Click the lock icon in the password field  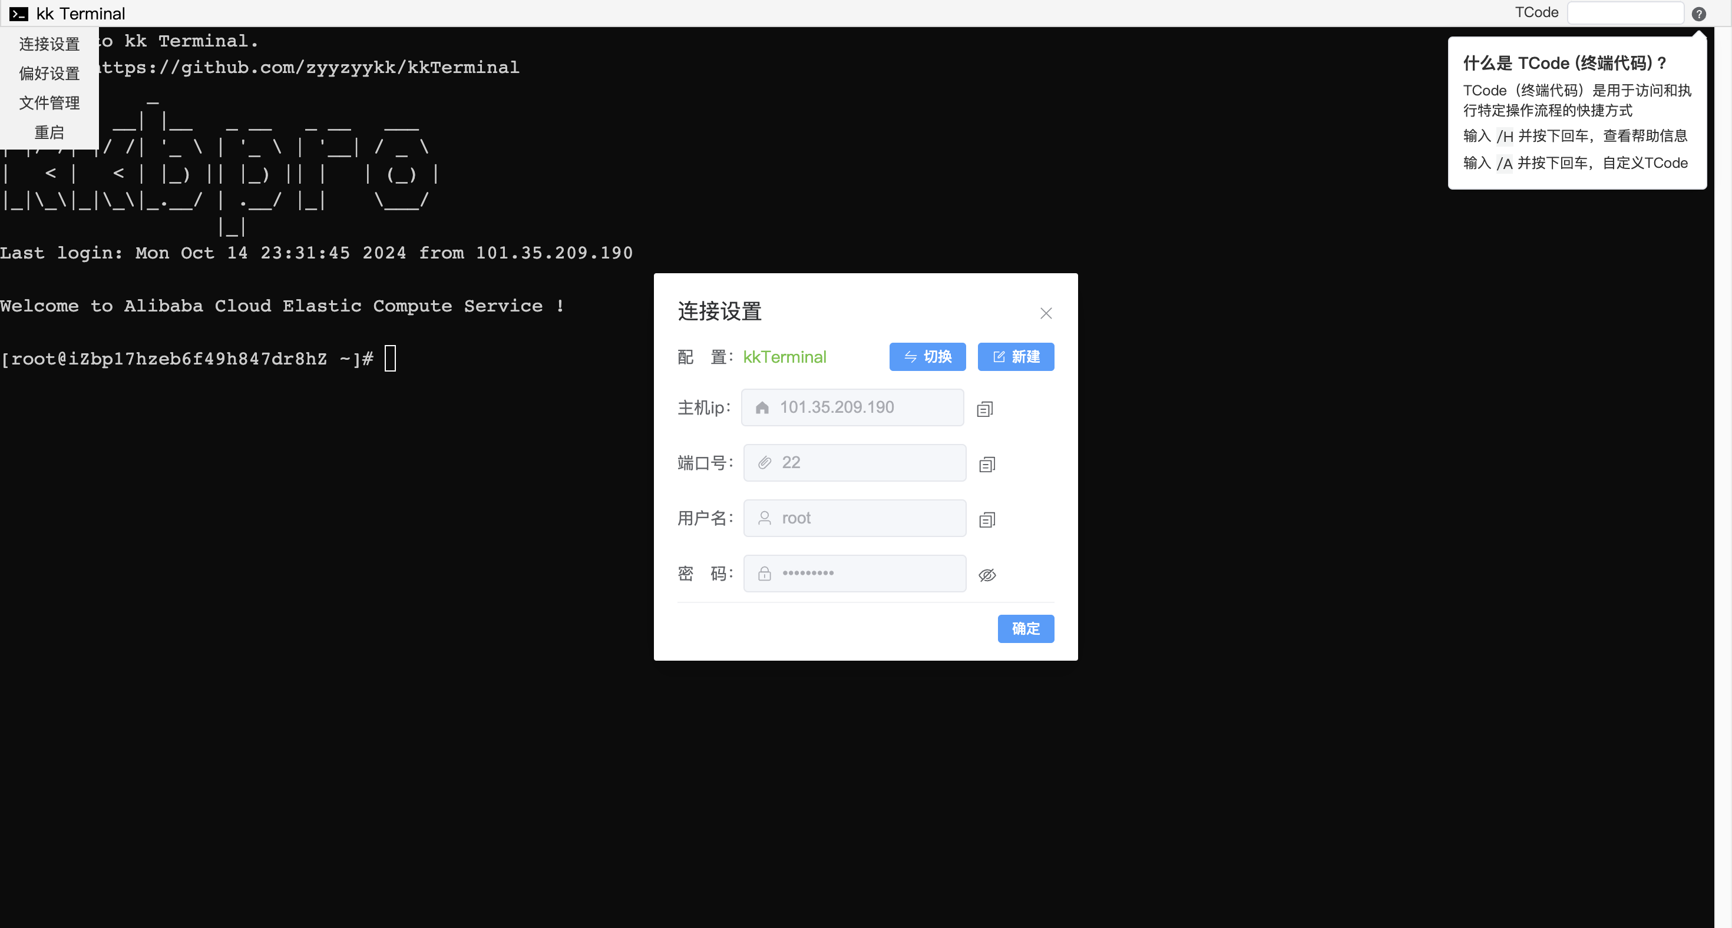pos(764,573)
